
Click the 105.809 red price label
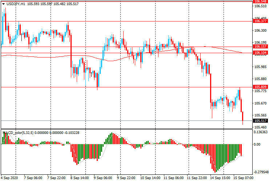tap(260, 87)
